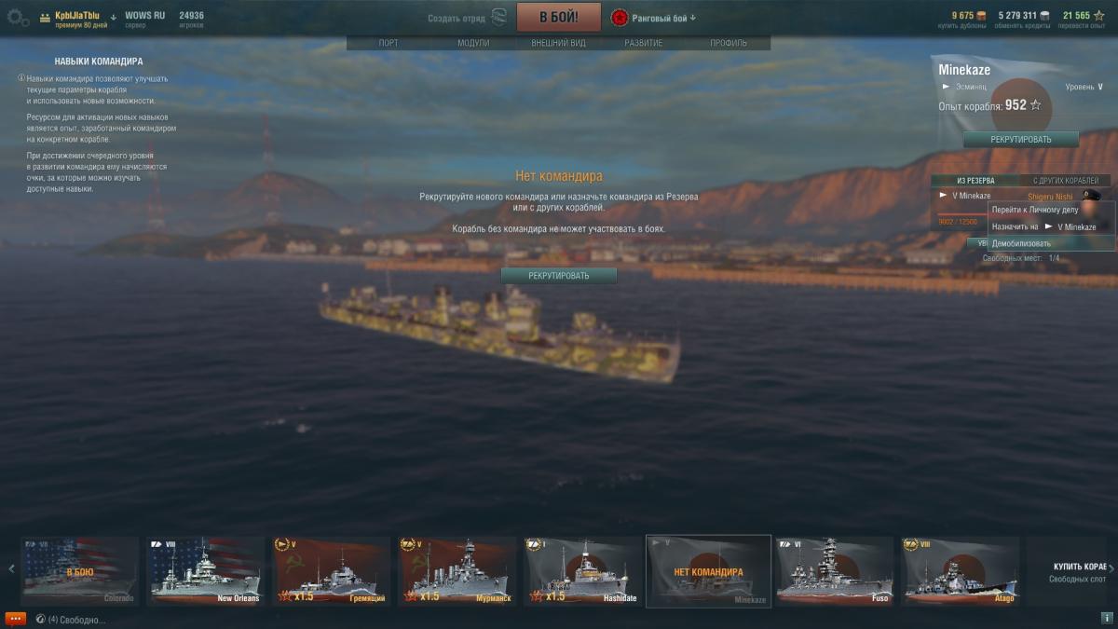The width and height of the screenshot is (1118, 629).
Task: Select the Fuso ship thumbnail
Action: [x=835, y=570]
